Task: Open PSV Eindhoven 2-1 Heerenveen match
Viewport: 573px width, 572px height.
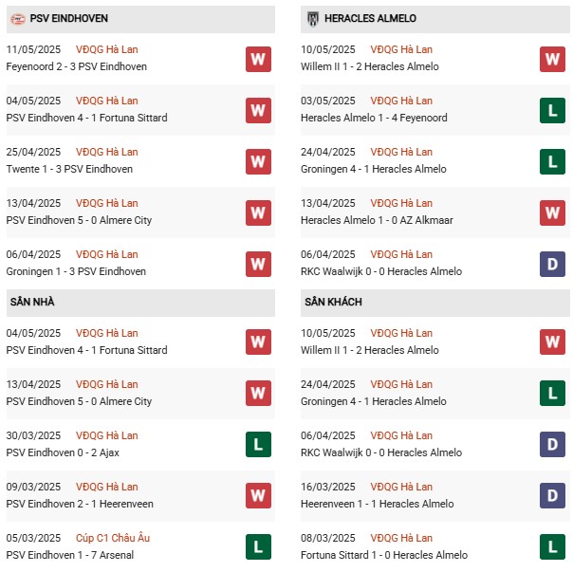Action: click(80, 504)
